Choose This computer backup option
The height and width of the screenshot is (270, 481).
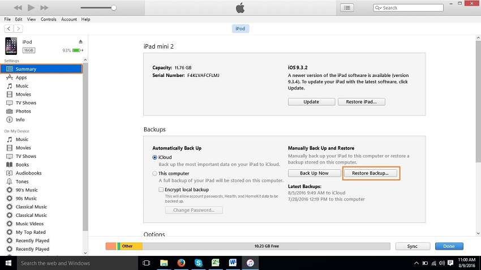[155, 174]
